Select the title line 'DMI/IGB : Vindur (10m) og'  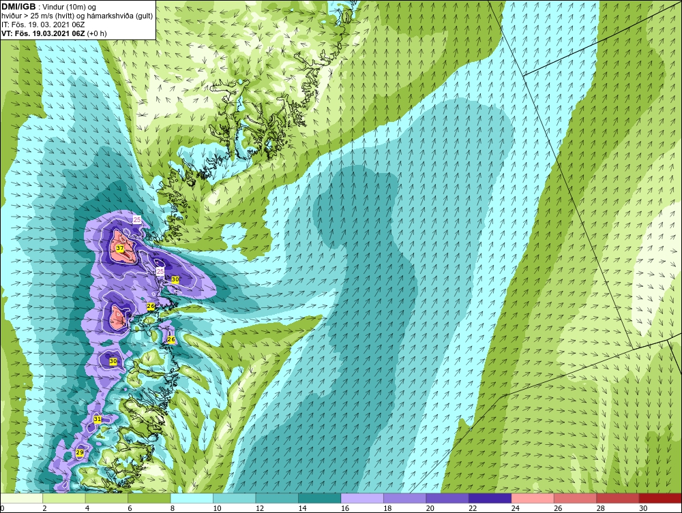[49, 7]
